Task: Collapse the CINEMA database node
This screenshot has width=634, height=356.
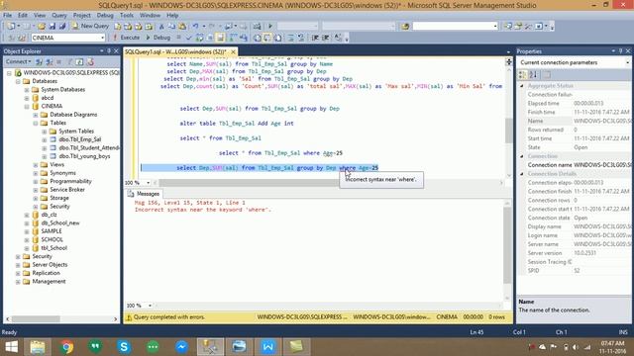Action: pyautogui.click(x=27, y=107)
